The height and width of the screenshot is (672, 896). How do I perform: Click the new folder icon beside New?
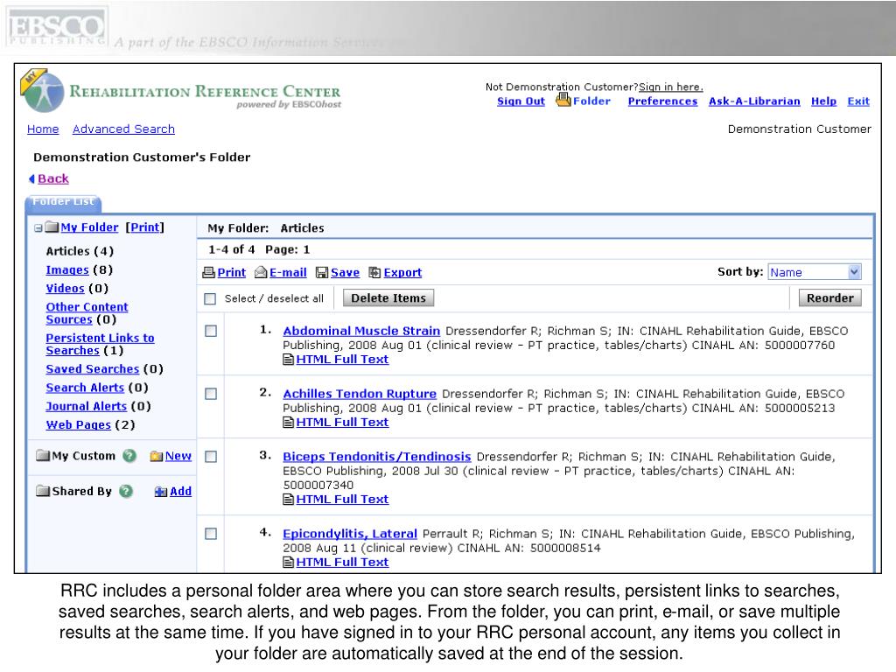pos(157,456)
